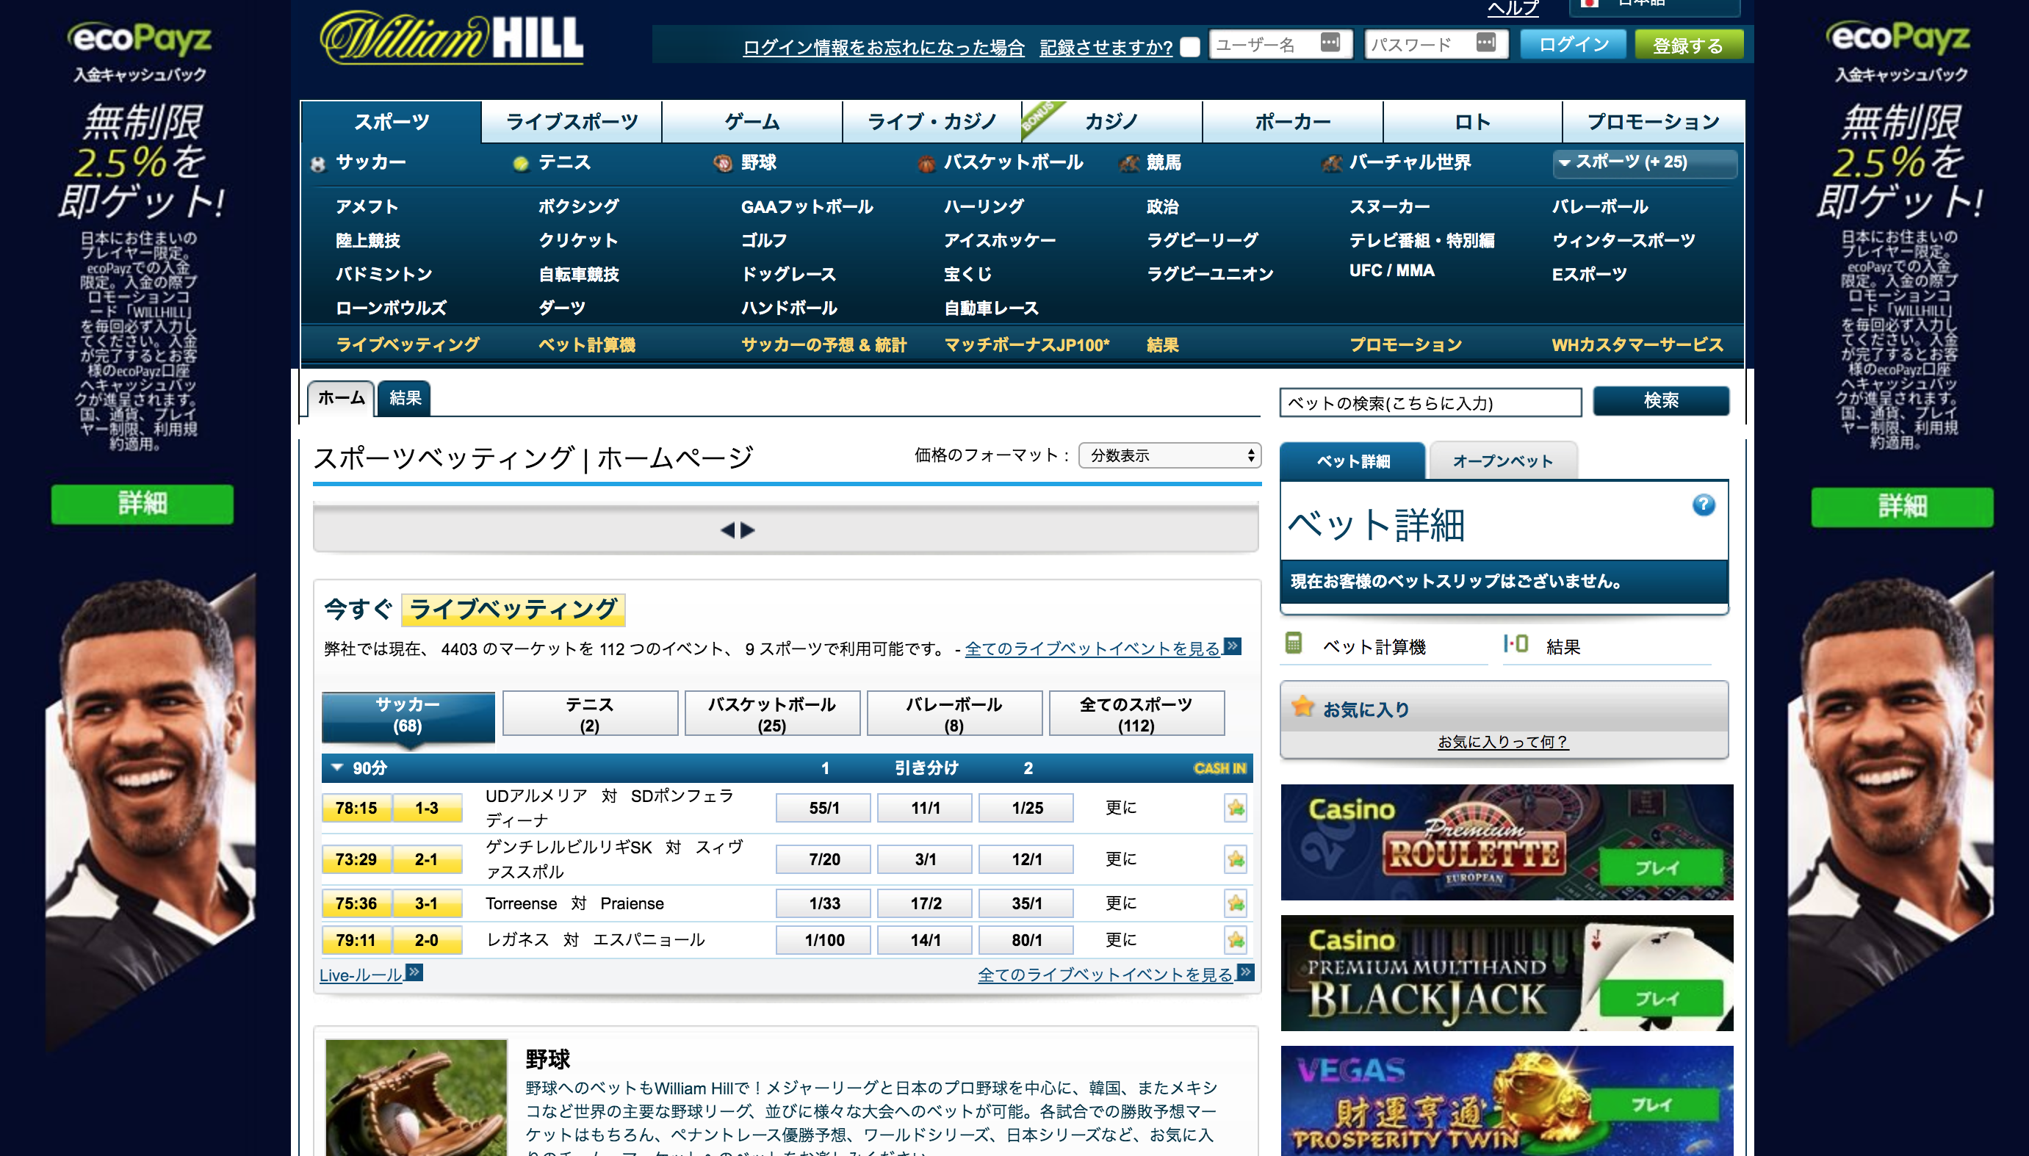The height and width of the screenshot is (1156, 2029).
Task: Click the tennis ball icon beside テニス
Action: (521, 164)
